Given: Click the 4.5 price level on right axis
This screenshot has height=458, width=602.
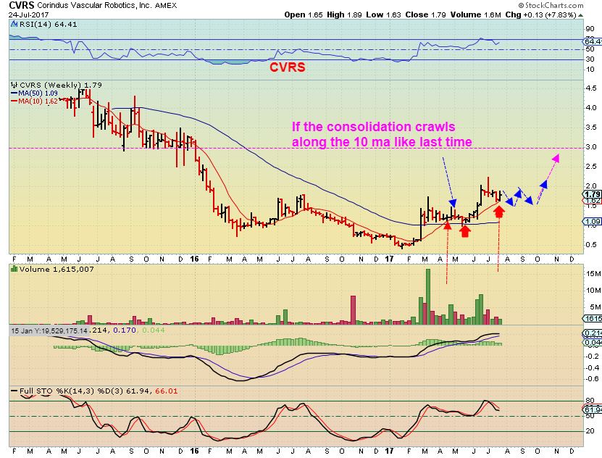Looking at the screenshot, I should pos(591,88).
